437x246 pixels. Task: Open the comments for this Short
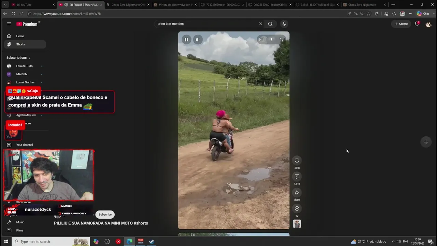click(x=297, y=177)
